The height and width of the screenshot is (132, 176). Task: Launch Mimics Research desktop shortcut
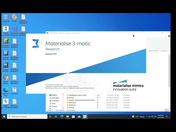coord(5,103)
